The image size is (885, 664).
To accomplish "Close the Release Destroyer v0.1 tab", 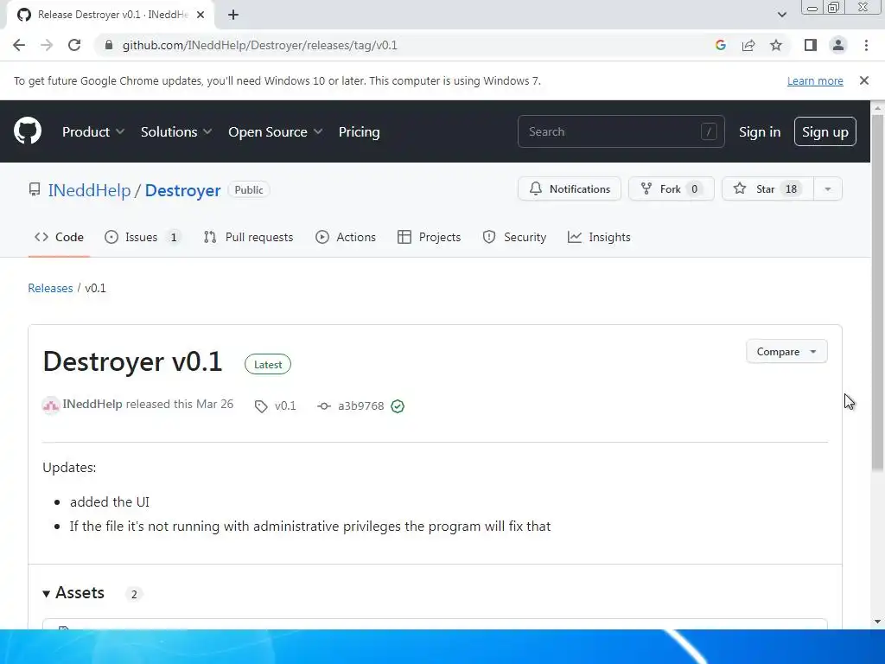I will point(201,15).
